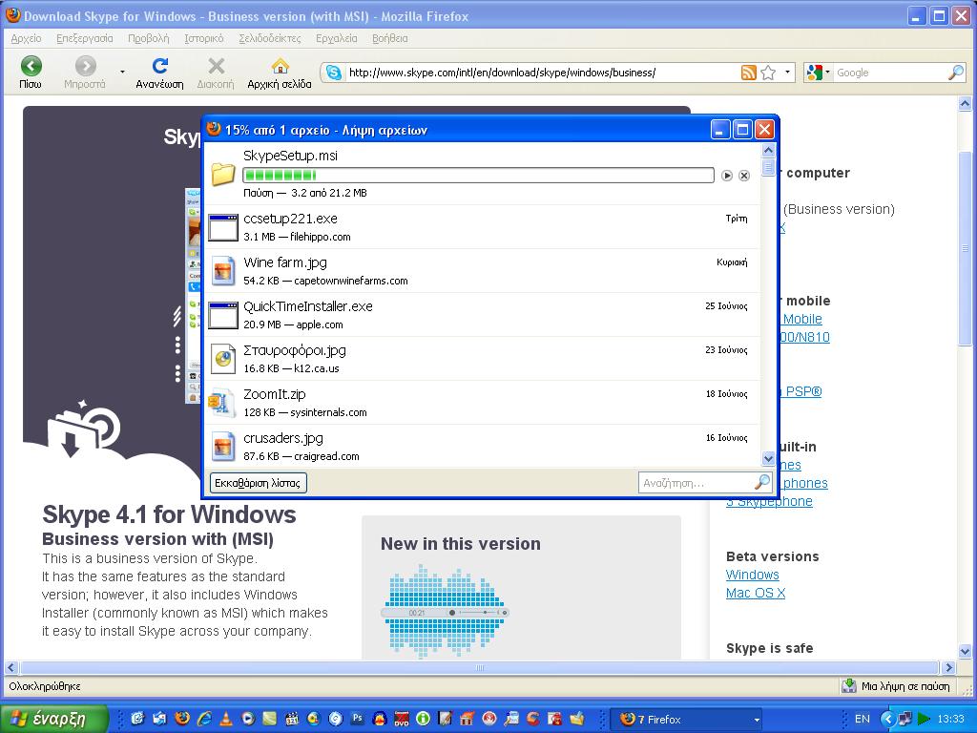Open the Σελιδοδείκτες menu
This screenshot has height=733, width=977.
click(x=270, y=38)
